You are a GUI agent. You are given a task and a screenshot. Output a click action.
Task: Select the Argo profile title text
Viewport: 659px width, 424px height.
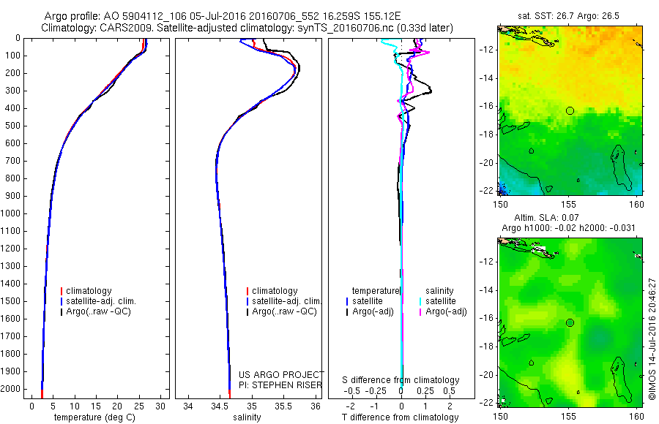[x=223, y=16]
